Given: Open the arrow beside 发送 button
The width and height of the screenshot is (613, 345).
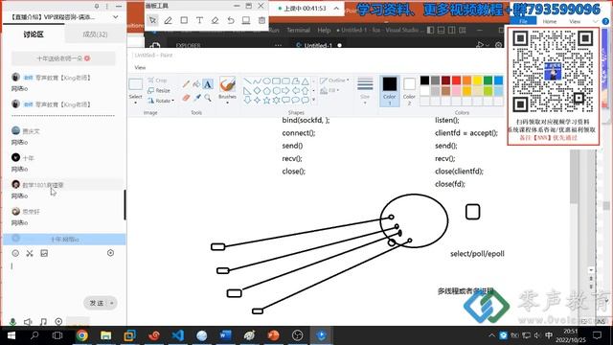Looking at the screenshot, I should click(112, 303).
